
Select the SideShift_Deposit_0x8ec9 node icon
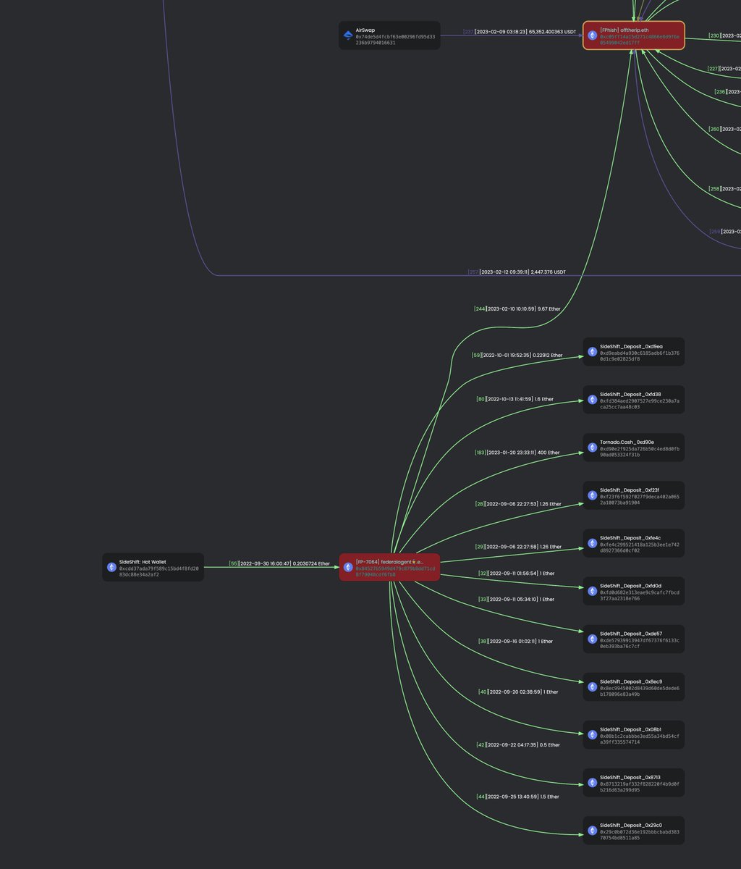(593, 687)
